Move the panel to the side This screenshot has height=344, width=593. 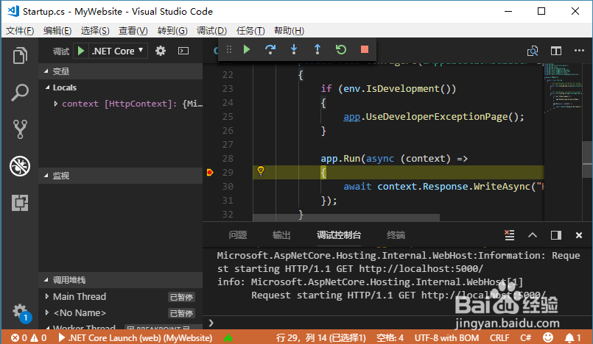click(x=556, y=235)
